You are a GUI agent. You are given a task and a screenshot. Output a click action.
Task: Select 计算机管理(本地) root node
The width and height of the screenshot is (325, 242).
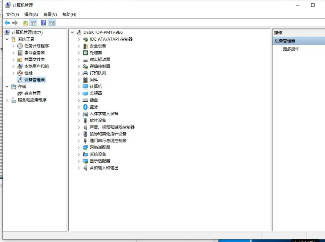click(x=27, y=32)
